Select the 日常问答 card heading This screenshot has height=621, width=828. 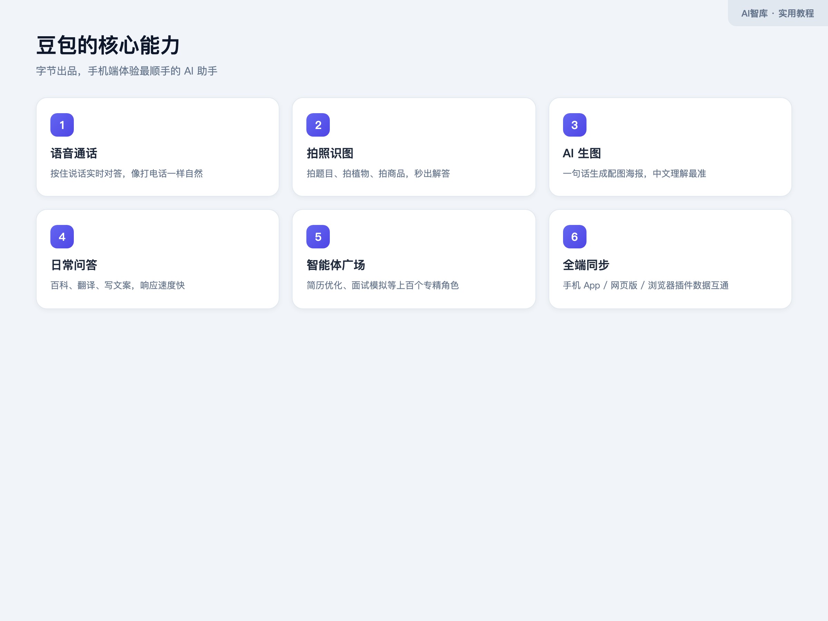pos(74,265)
